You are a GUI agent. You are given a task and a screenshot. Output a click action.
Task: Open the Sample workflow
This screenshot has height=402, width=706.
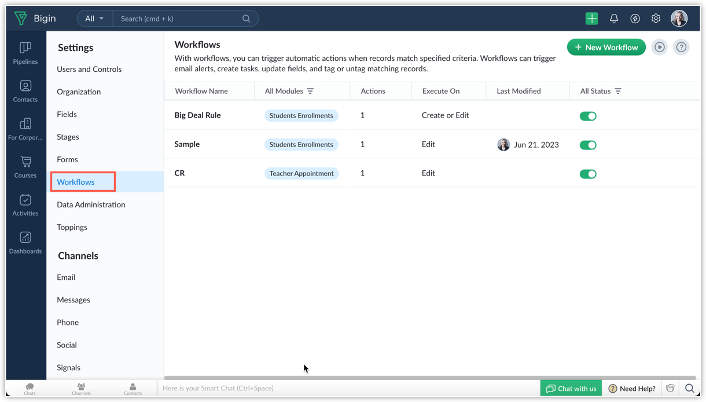coord(187,144)
